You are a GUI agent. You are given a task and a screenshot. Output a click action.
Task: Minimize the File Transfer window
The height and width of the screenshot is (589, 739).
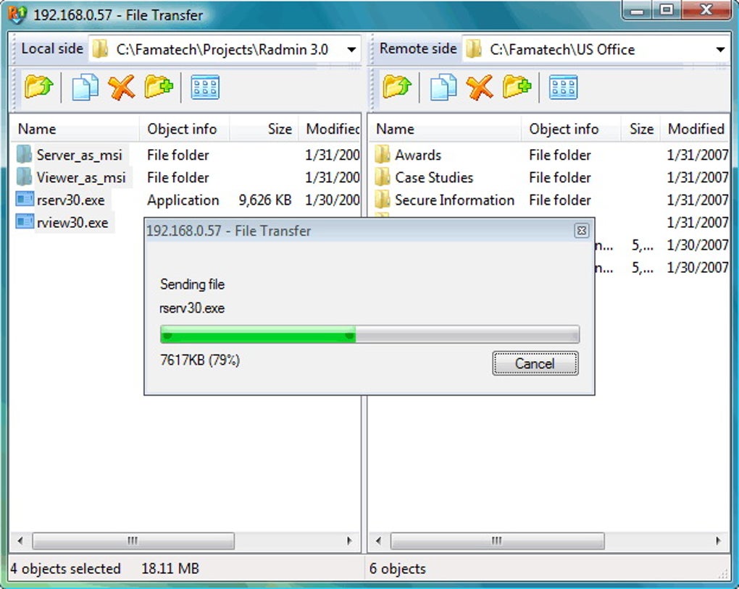coord(637,9)
